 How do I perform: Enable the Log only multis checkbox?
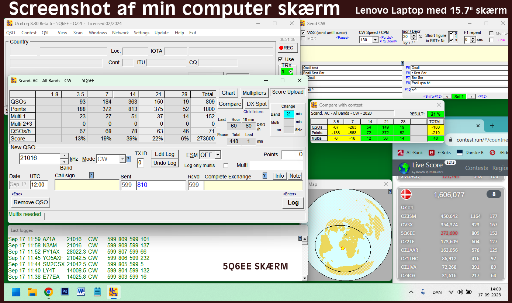tap(226, 166)
